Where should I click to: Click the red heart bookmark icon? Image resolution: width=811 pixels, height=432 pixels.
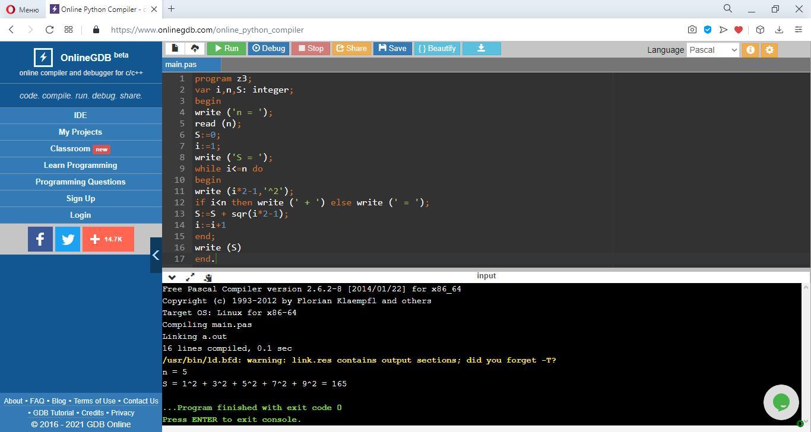point(739,30)
